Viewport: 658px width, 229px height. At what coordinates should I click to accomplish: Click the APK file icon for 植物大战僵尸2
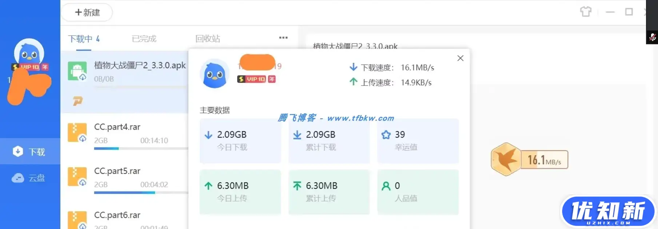77,71
